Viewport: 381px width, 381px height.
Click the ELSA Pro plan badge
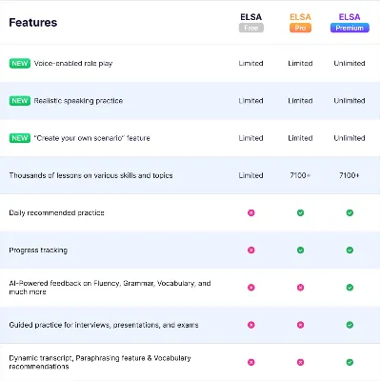click(x=300, y=28)
